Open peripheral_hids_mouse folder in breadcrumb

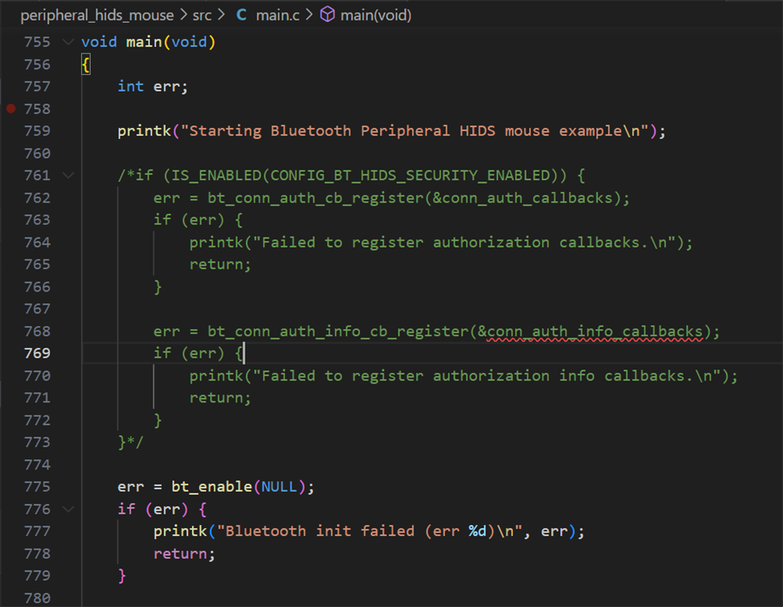pyautogui.click(x=96, y=15)
